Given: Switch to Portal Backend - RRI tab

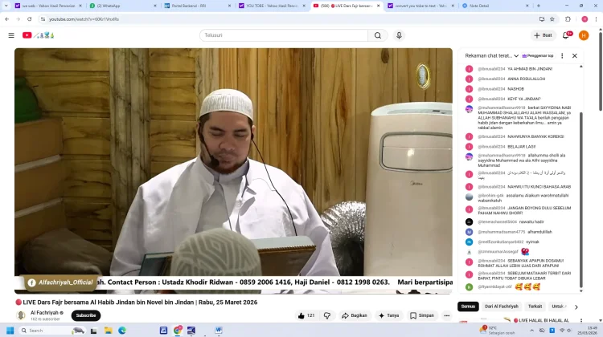Looking at the screenshot, I should tap(197, 6).
